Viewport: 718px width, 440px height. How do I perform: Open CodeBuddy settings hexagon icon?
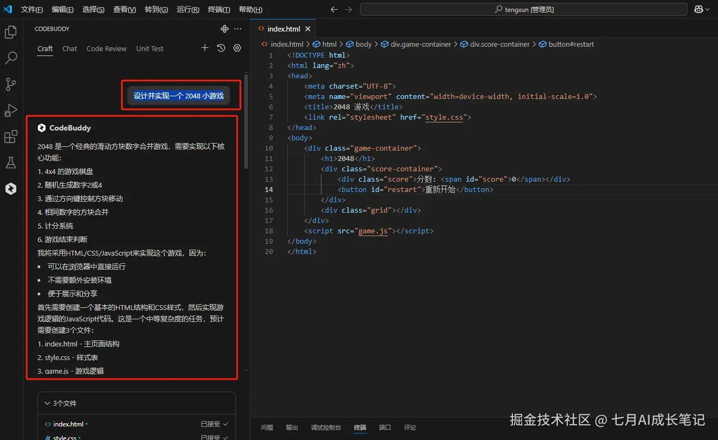(237, 48)
